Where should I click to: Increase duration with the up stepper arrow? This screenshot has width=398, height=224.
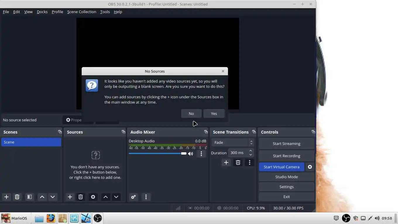251,151
